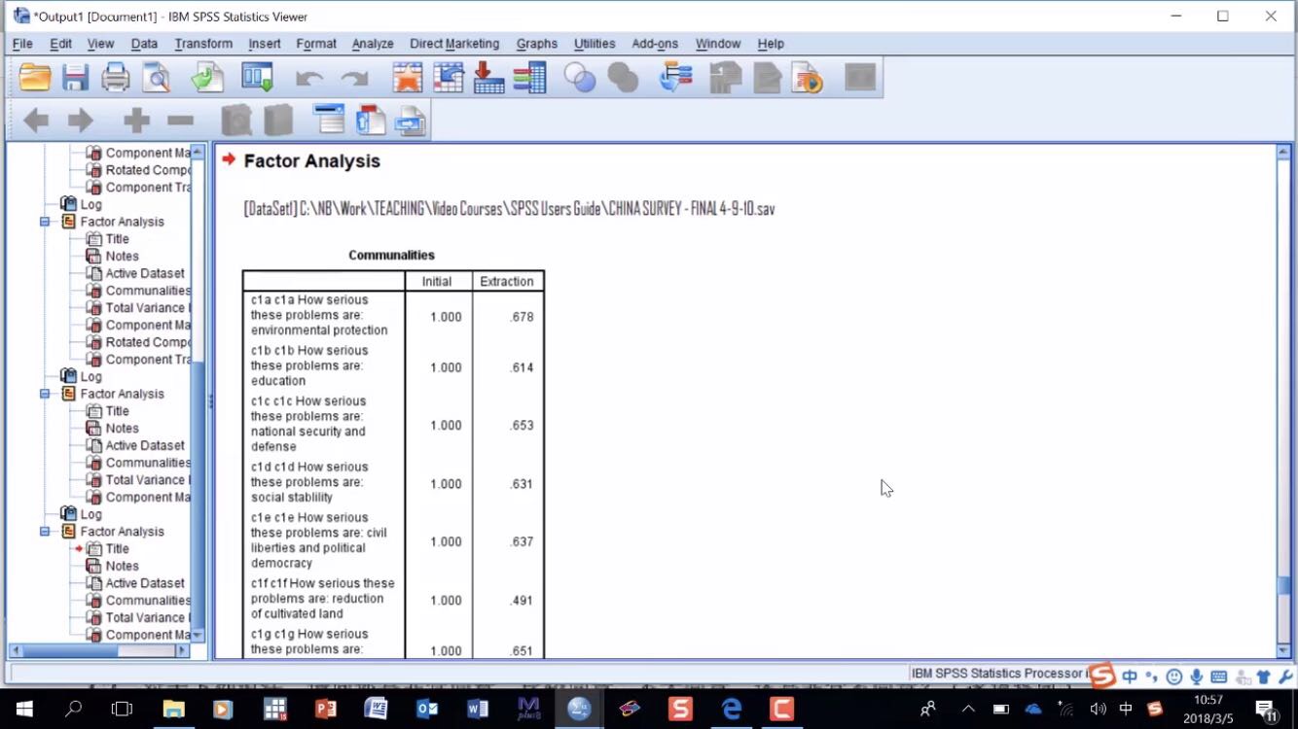Click the output pane vertical scrollbar thumb
The width and height of the screenshot is (1298, 729).
pos(1283,586)
